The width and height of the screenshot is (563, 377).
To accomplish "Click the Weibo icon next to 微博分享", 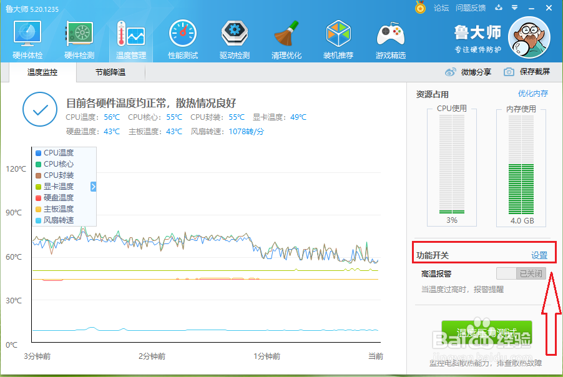I will click(x=450, y=72).
